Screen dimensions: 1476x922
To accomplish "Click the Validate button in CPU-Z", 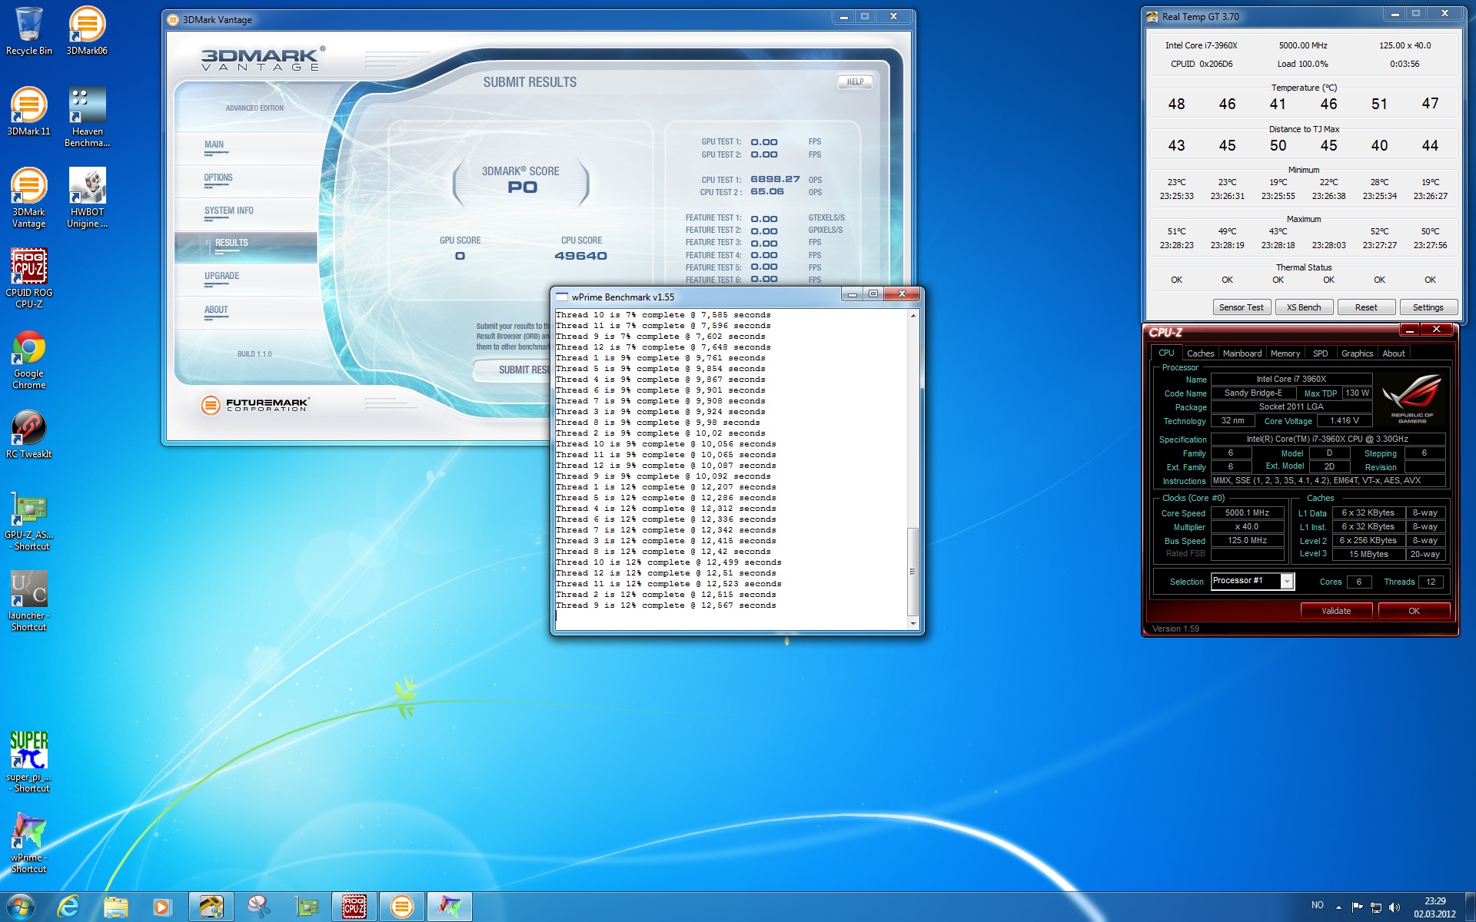I will tap(1336, 611).
